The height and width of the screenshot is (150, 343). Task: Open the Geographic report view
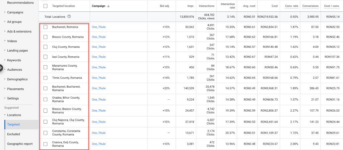(x=20, y=144)
